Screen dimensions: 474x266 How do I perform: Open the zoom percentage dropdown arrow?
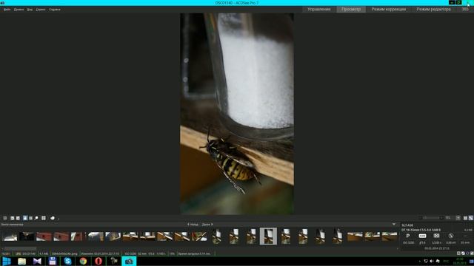[458, 218]
